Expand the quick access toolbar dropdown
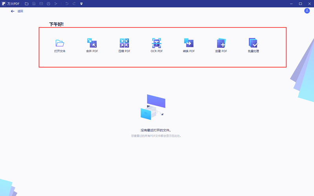Image resolution: width=314 pixels, height=196 pixels. pos(81,4)
